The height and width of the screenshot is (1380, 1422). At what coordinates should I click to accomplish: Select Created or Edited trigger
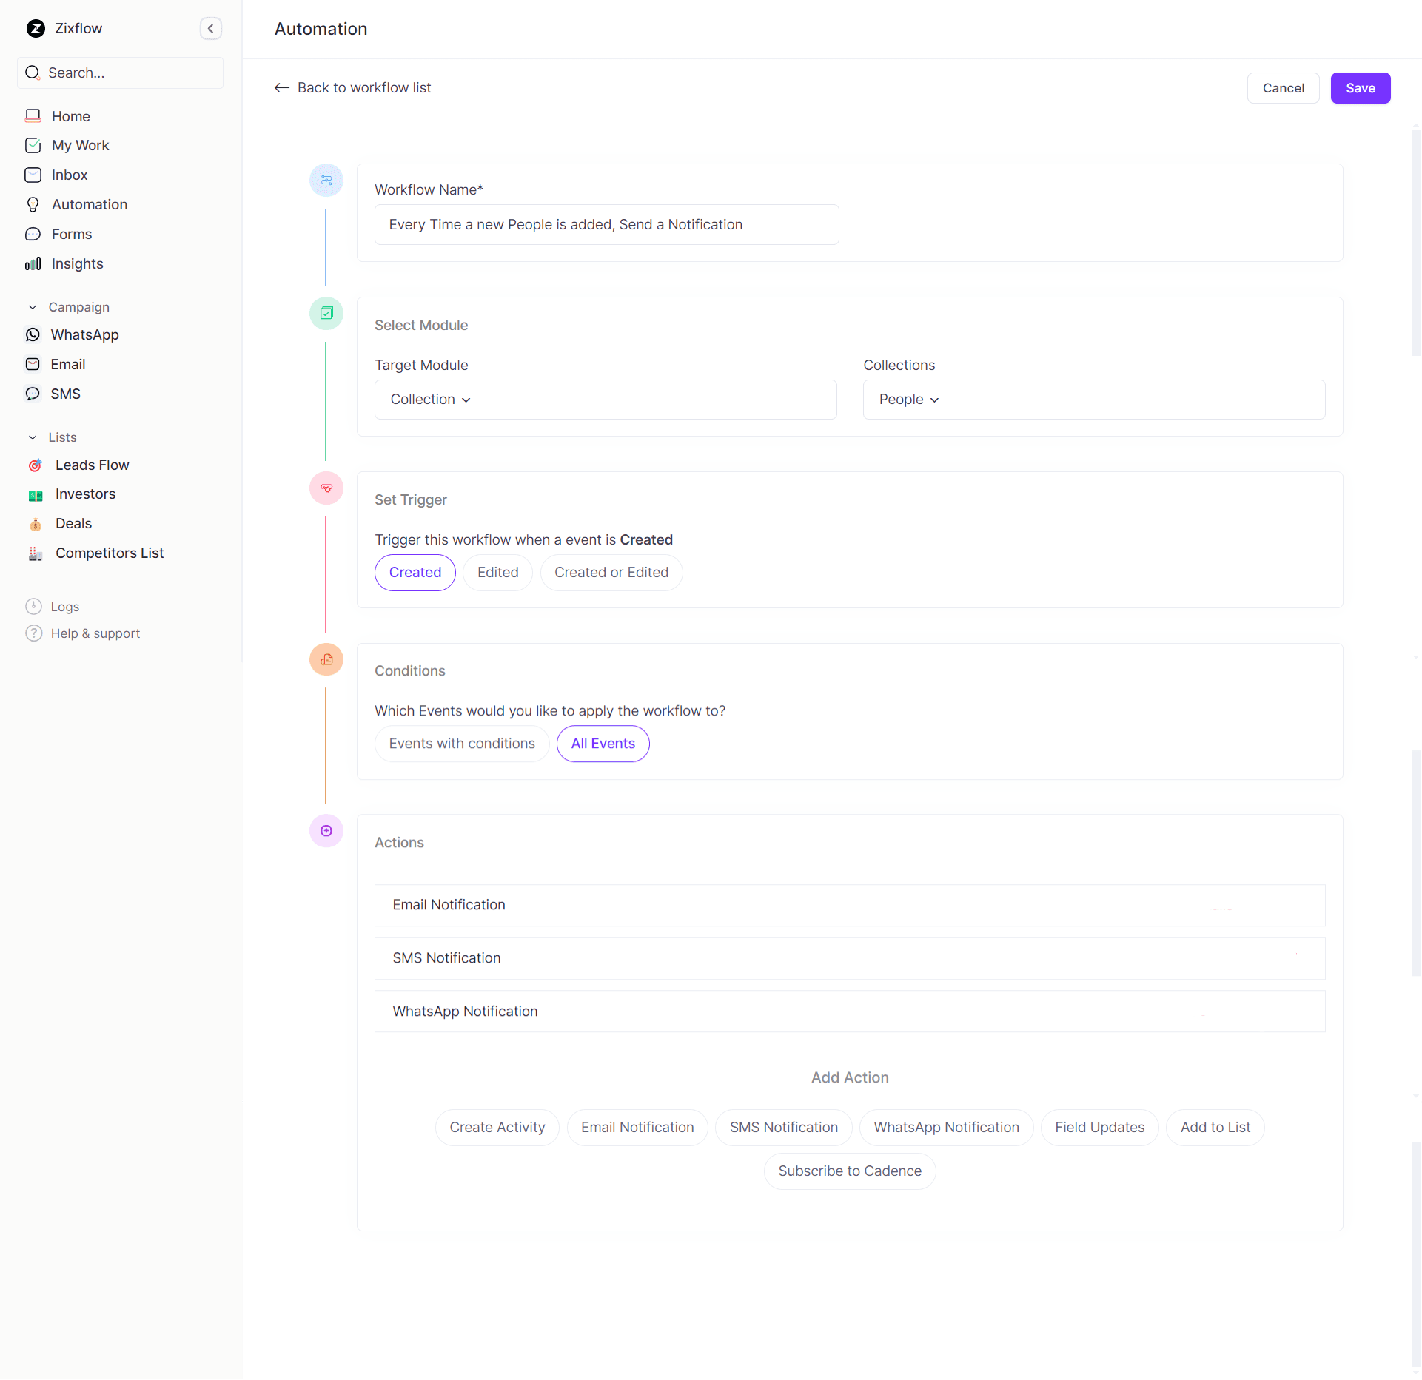click(611, 573)
